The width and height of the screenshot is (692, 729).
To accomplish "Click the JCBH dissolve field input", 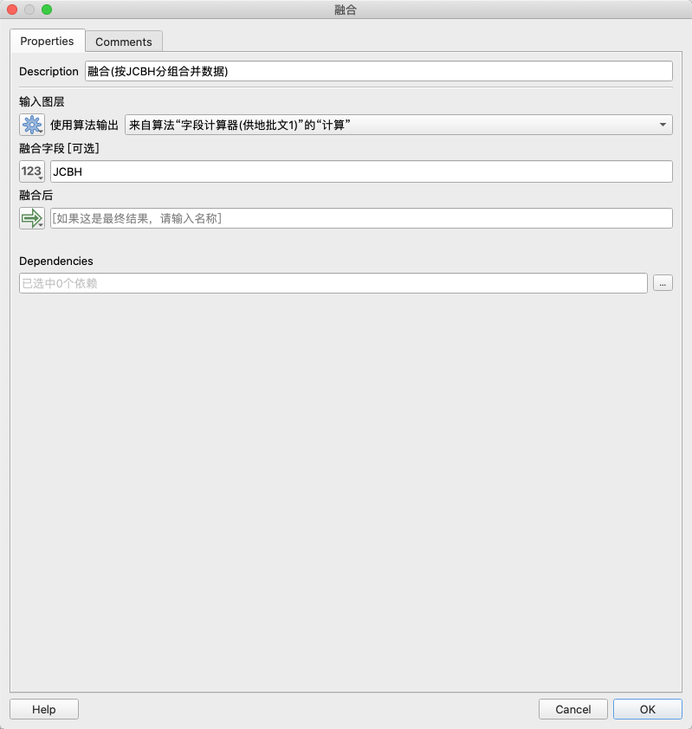I will 360,171.
